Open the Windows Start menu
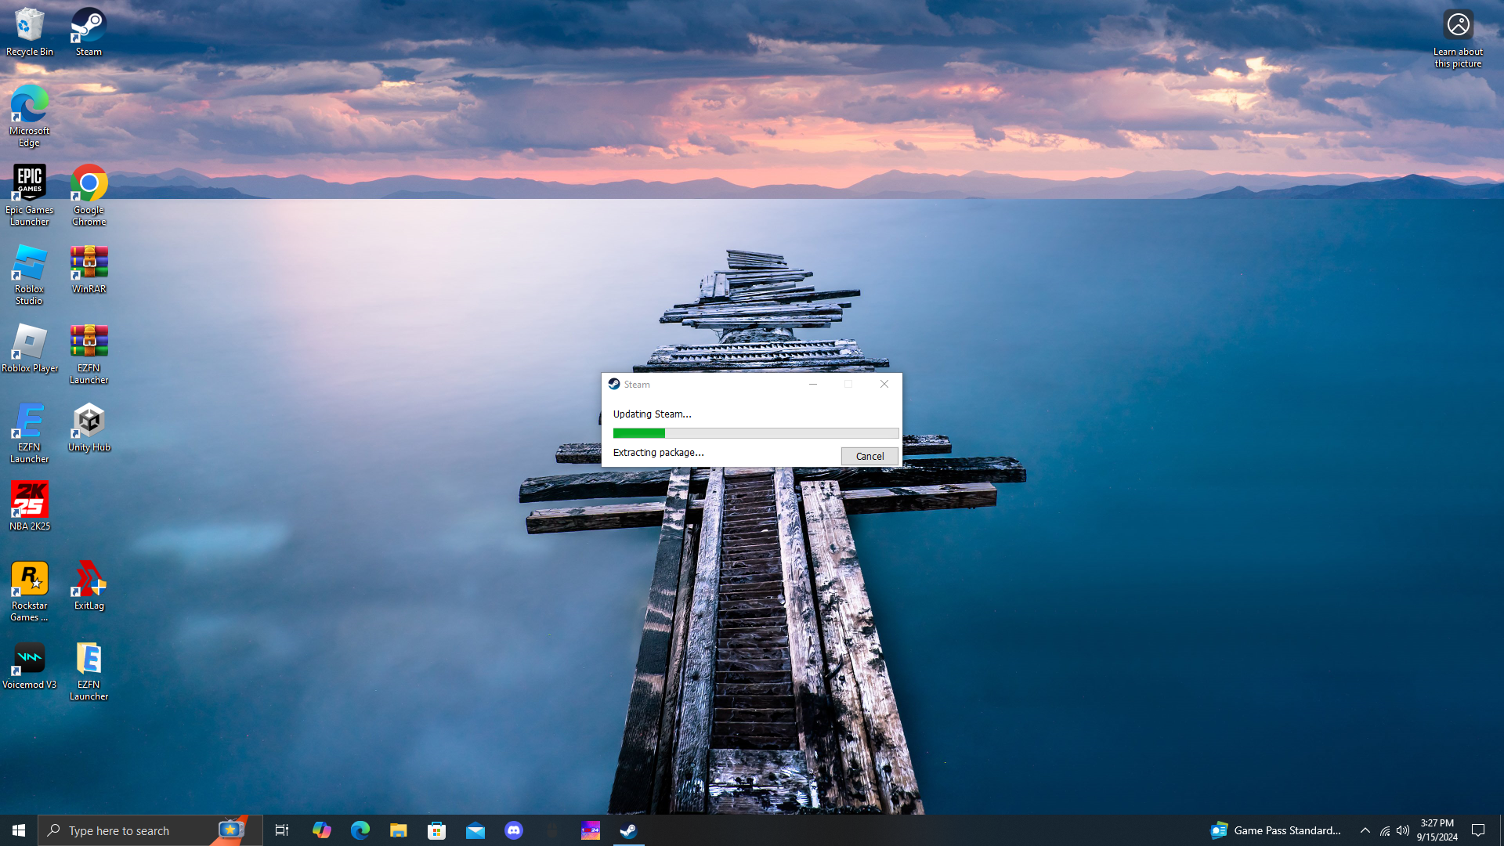 point(19,830)
